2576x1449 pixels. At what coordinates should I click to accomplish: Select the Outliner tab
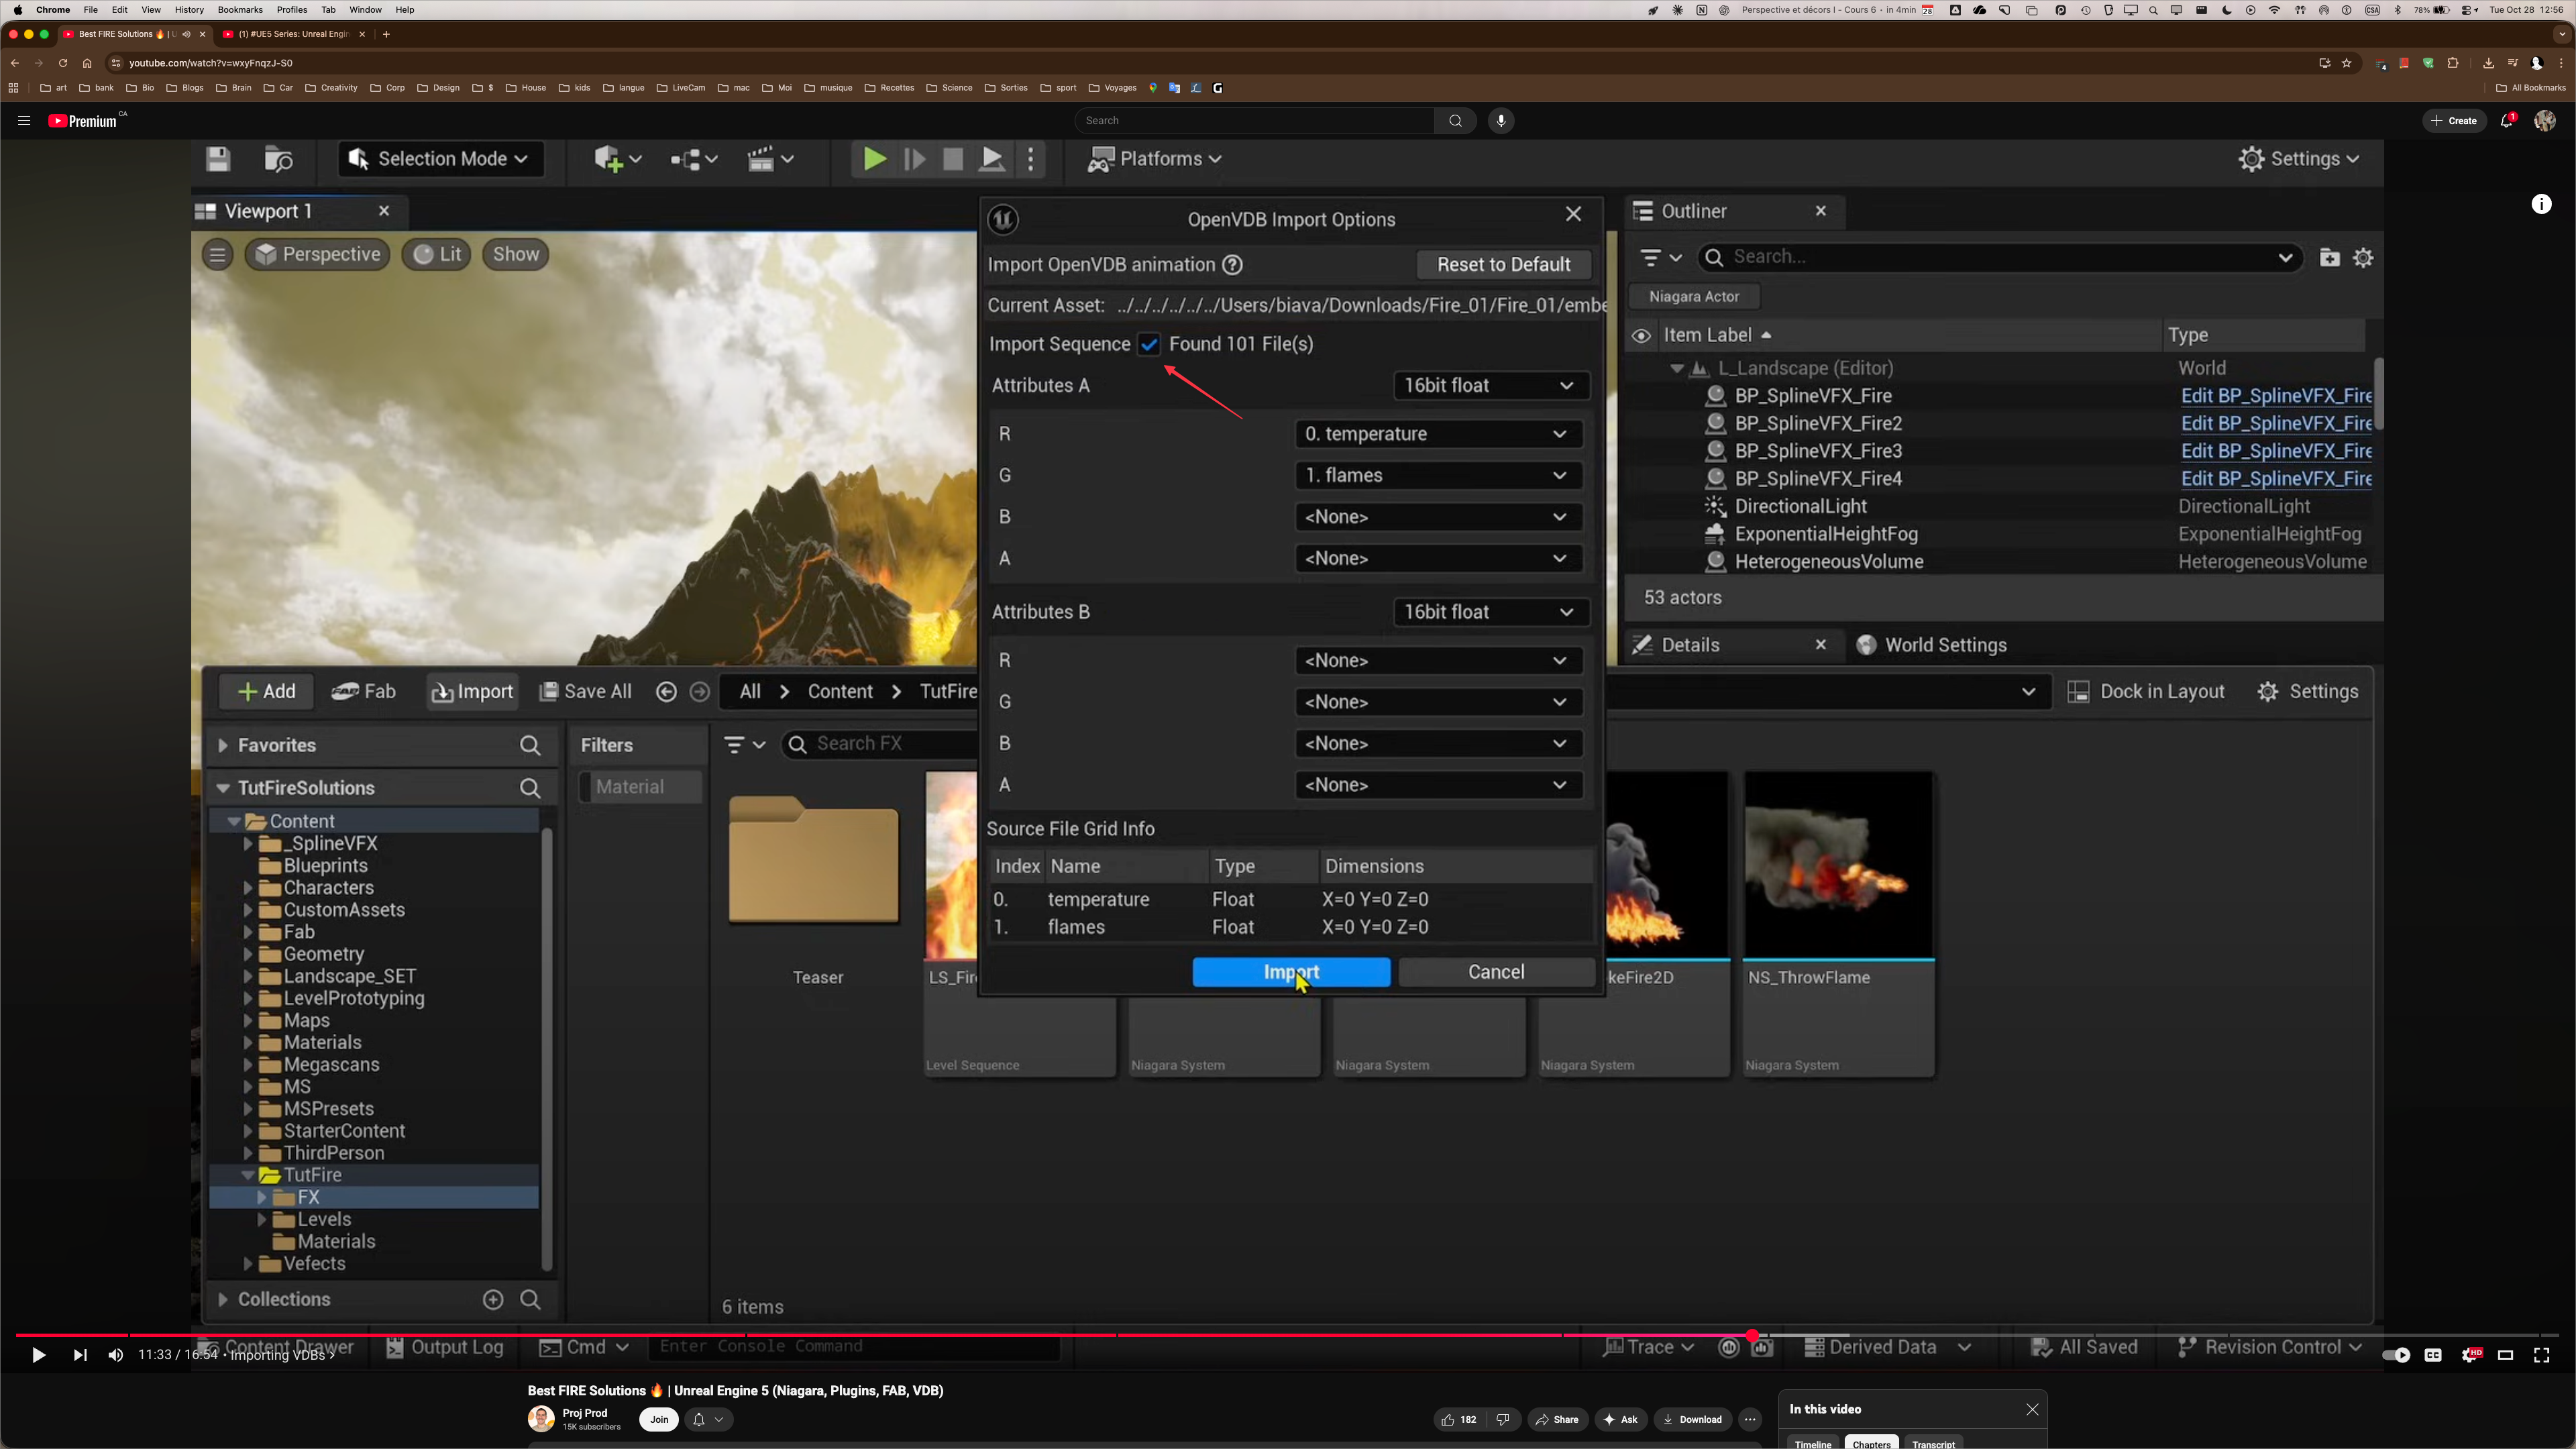pyautogui.click(x=1693, y=212)
